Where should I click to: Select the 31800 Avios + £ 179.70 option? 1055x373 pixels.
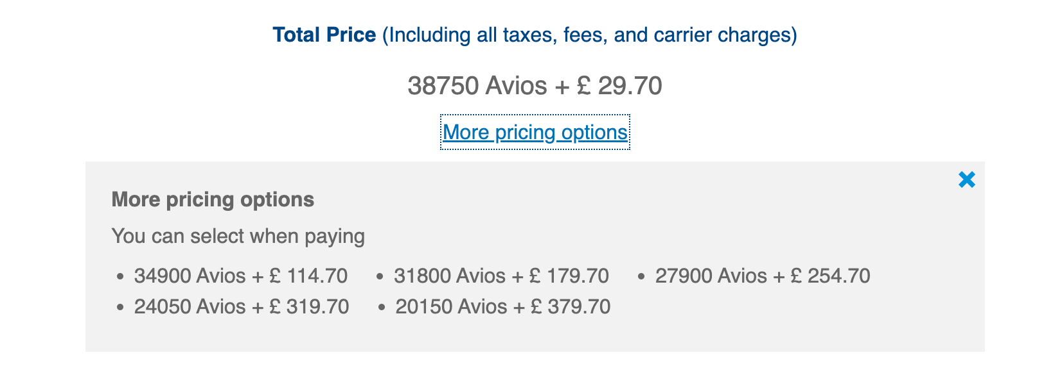501,276
